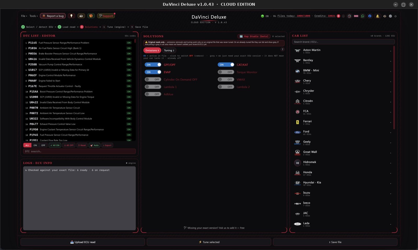Open the Tools menu
418x250 pixels.
point(33,16)
